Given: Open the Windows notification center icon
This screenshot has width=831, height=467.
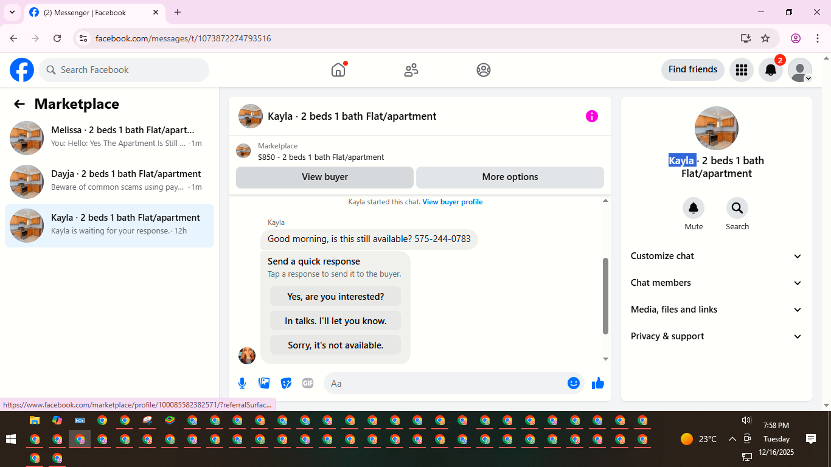Looking at the screenshot, I should [x=811, y=439].
